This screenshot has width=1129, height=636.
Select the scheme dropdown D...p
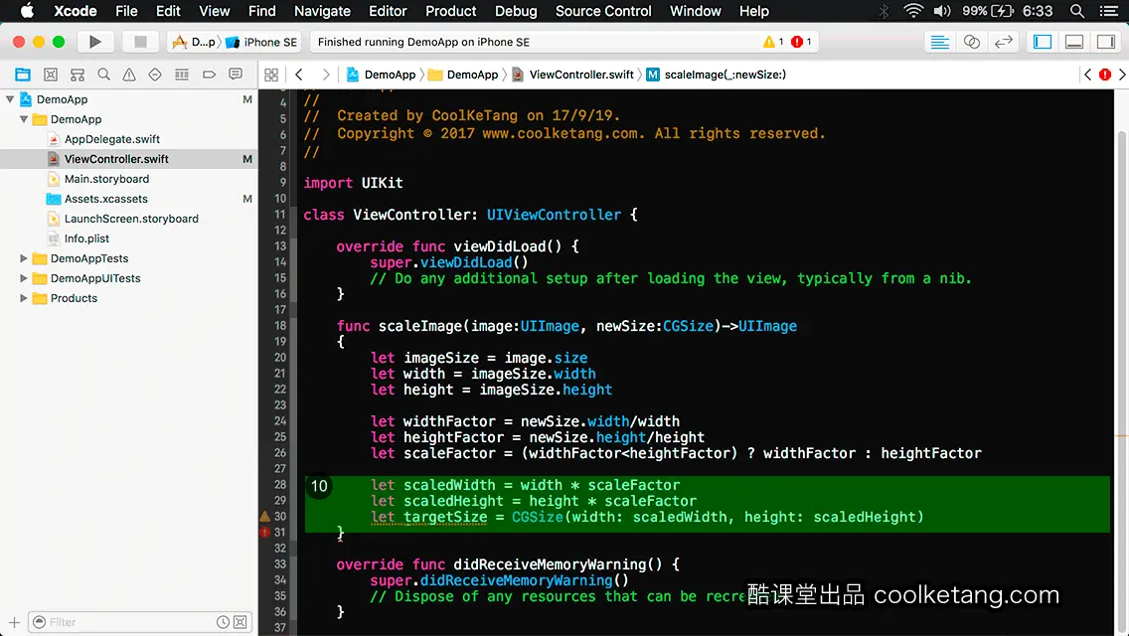[x=195, y=42]
